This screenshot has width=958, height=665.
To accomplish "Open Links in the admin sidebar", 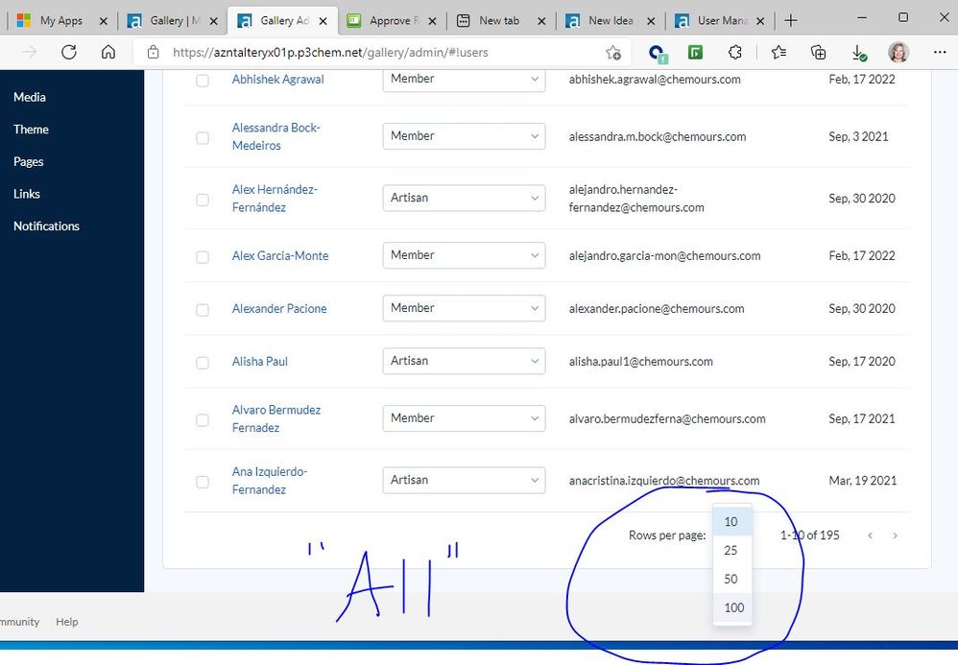I will (27, 194).
